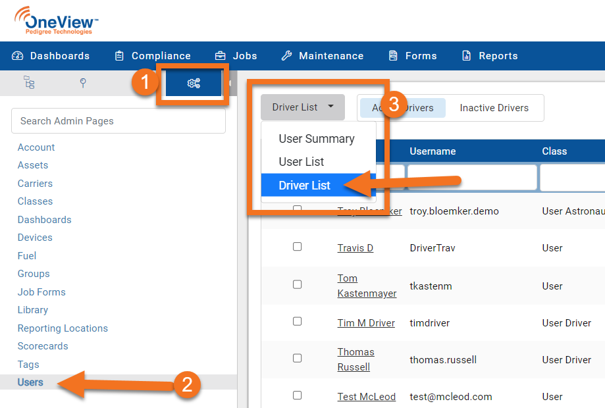Open Thomas Russell's driver profile link
The width and height of the screenshot is (605, 408).
[355, 359]
